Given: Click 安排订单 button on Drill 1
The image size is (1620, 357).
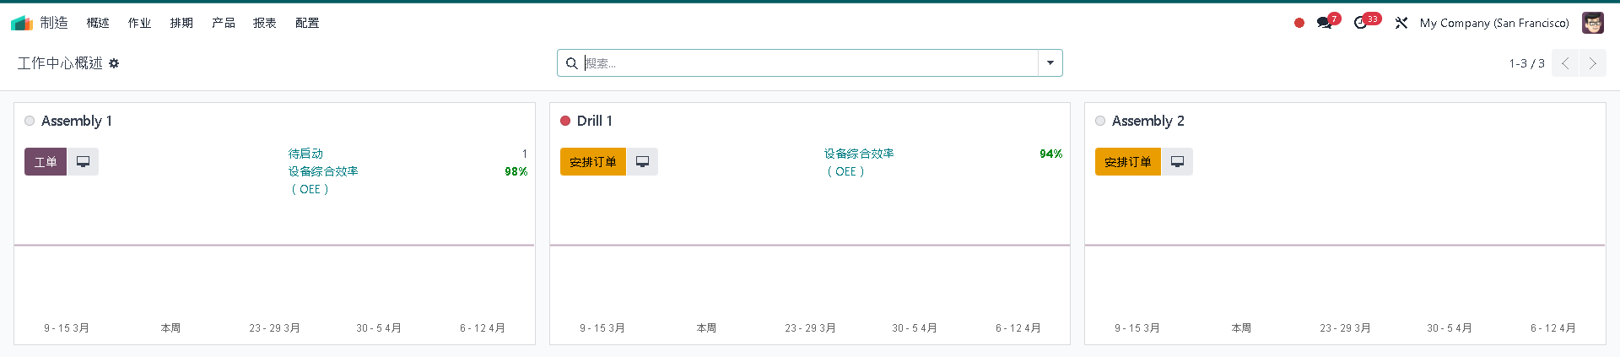Looking at the screenshot, I should click(x=592, y=162).
